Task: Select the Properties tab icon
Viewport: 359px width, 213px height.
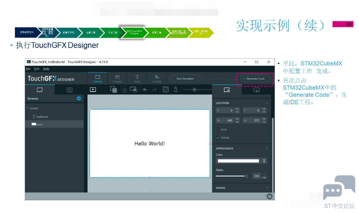Action: [x=227, y=90]
